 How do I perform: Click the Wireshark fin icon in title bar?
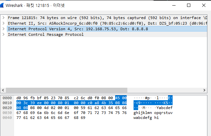point(2,5)
